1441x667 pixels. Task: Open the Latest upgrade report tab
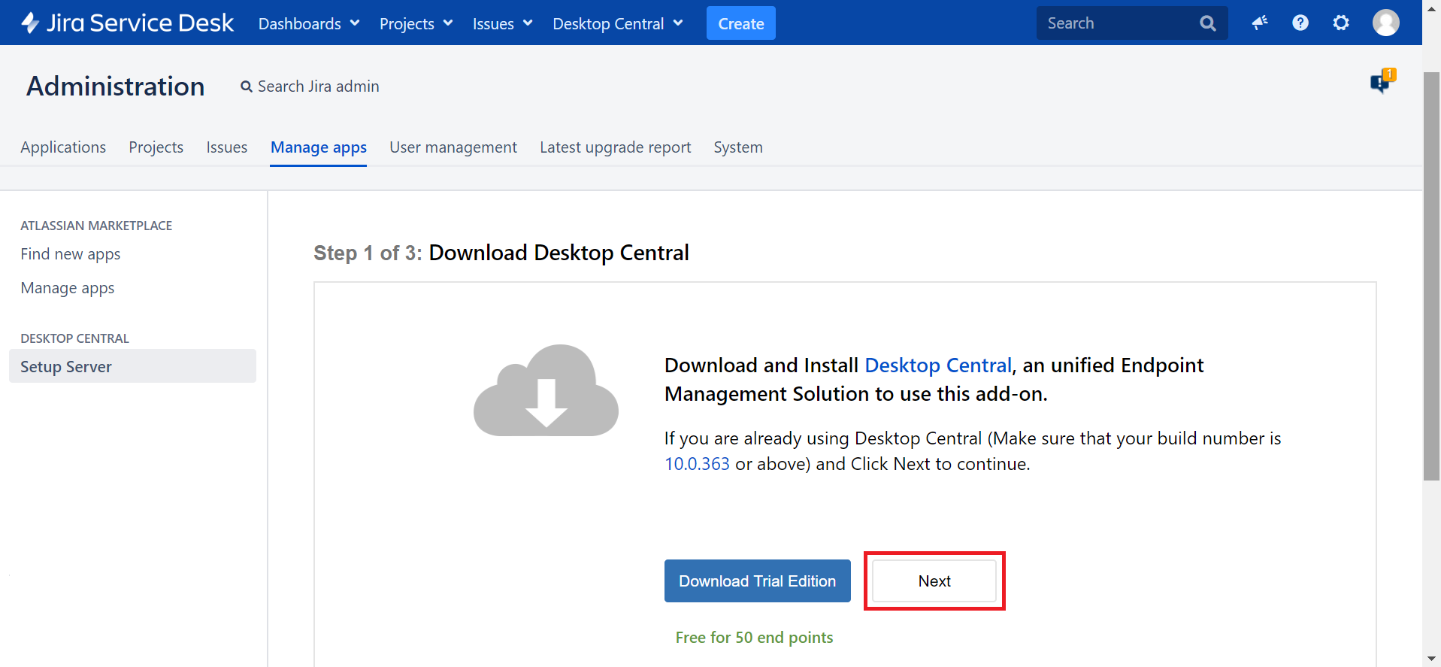coord(615,147)
